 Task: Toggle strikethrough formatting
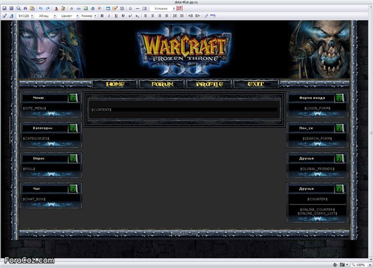(x=123, y=16)
